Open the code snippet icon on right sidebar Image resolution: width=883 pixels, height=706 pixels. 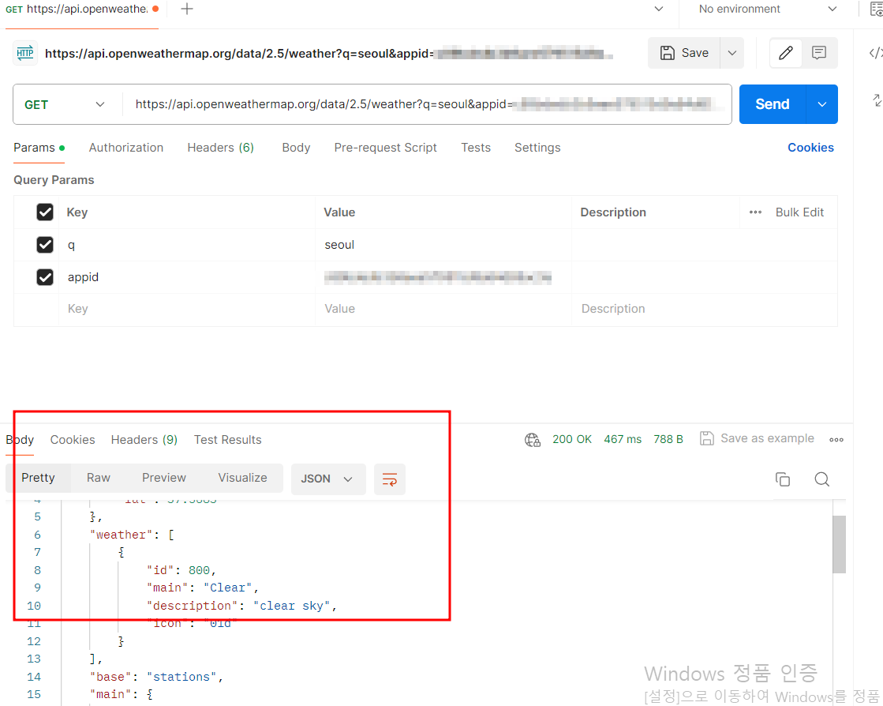click(876, 53)
